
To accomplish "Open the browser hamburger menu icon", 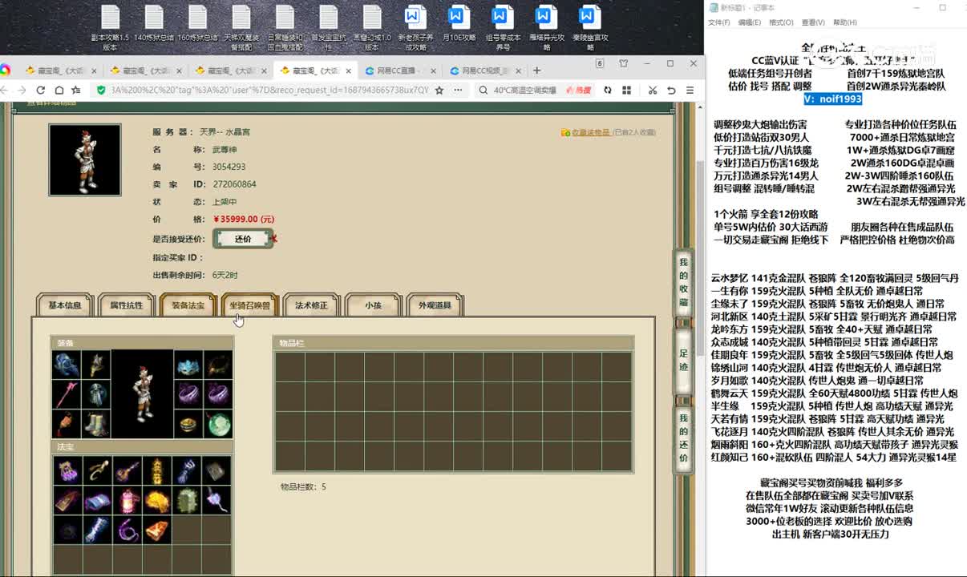I will click(690, 91).
